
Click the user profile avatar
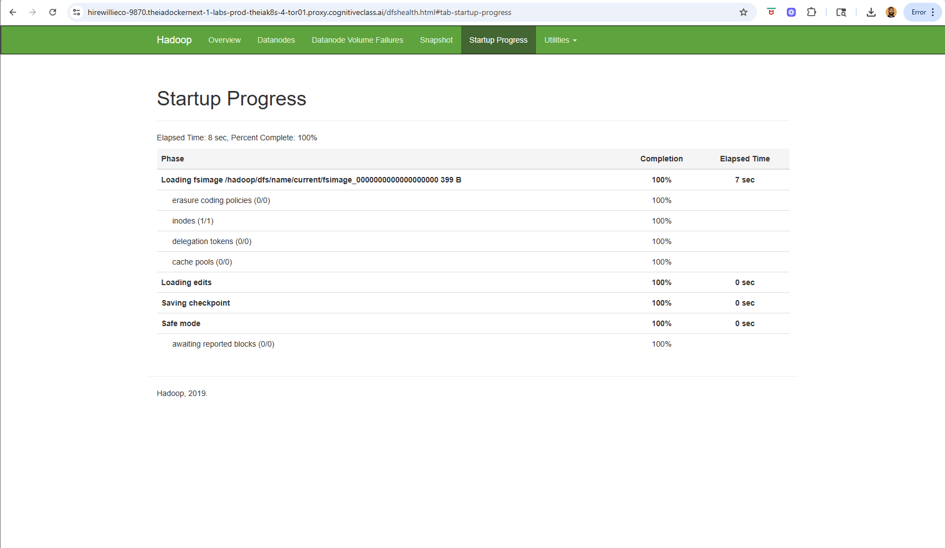(x=891, y=12)
